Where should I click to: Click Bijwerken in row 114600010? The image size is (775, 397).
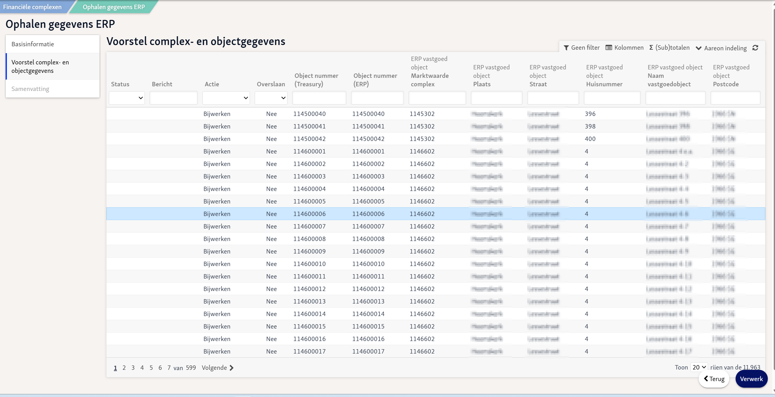217,264
